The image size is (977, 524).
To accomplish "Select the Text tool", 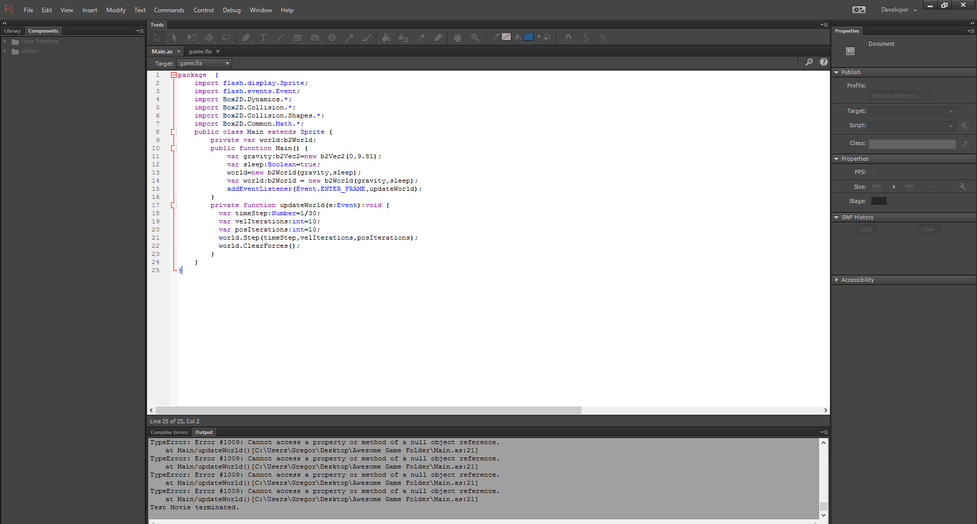I will click(x=263, y=38).
